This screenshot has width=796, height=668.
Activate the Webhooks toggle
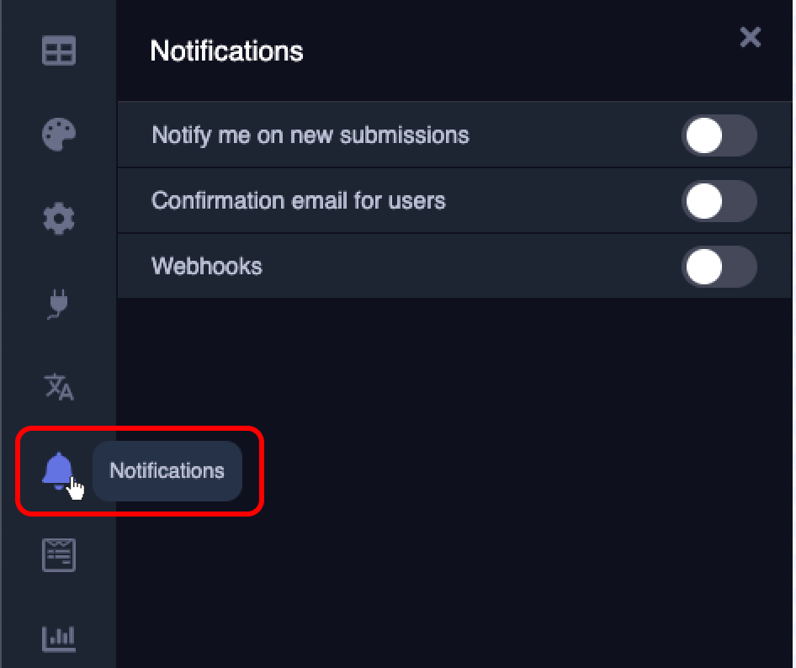(719, 266)
